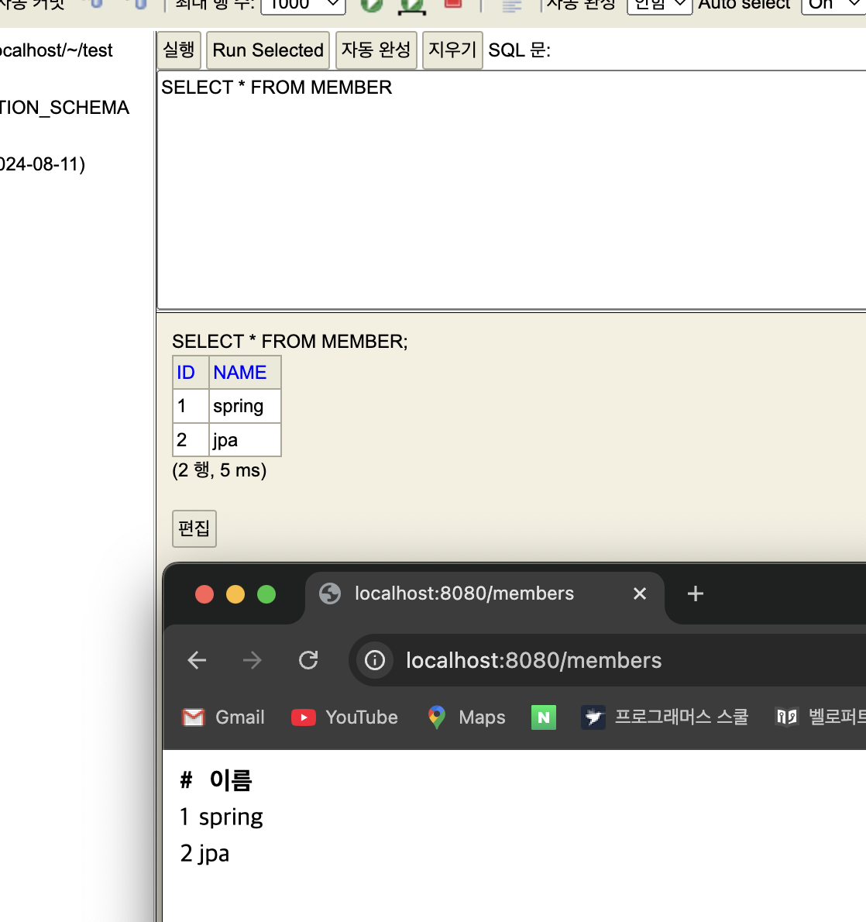Screen dimensions: 866x922
Task: Click the command history icon in the H2 toolbar
Action: pos(512,5)
